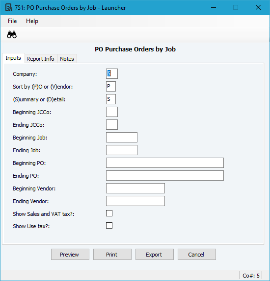Click the Print button
This screenshot has width=270, height=281.
point(112,254)
